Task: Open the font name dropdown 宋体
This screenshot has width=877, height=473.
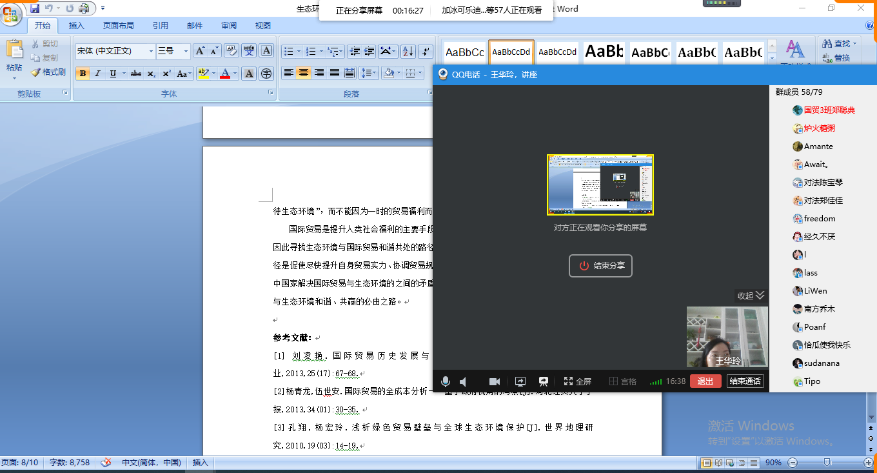Action: 152,51
